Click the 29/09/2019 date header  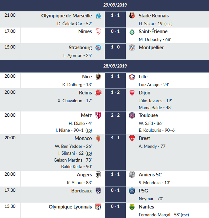click(x=115, y=5)
